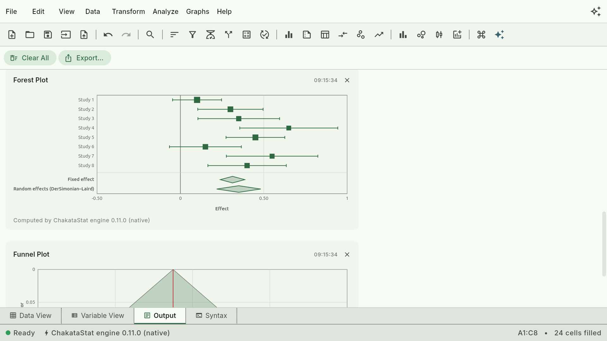Click the Forest Plot 09:15:34 timestamp

point(326,80)
